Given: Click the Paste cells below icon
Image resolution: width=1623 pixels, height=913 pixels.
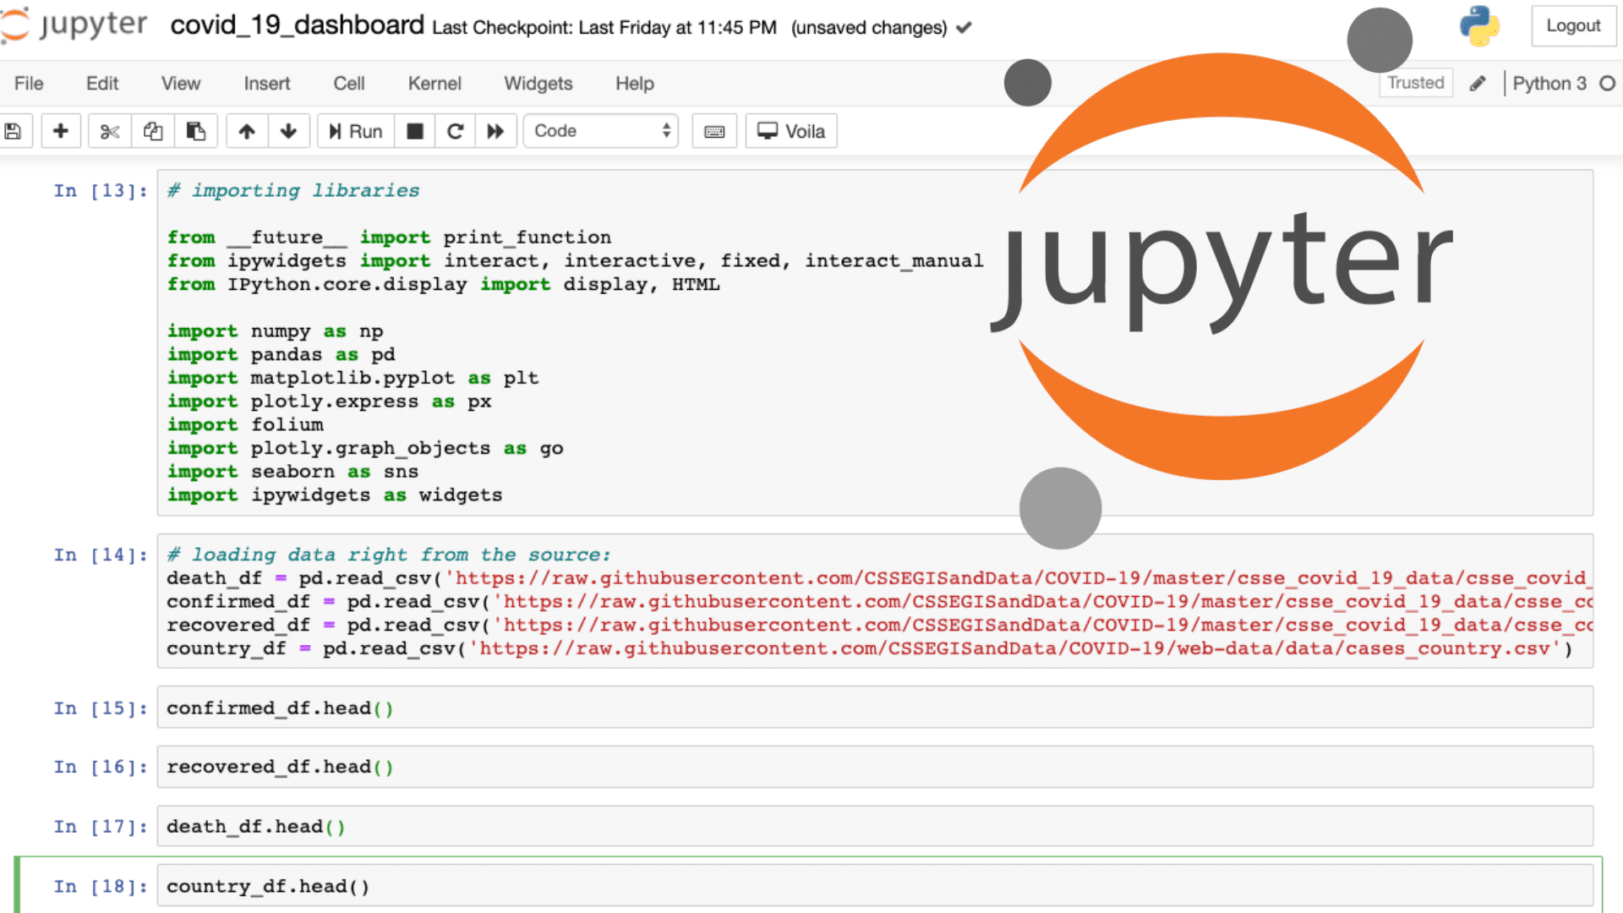Looking at the screenshot, I should point(195,130).
